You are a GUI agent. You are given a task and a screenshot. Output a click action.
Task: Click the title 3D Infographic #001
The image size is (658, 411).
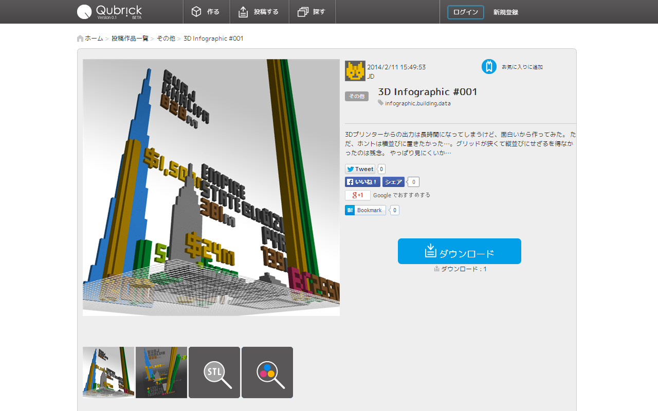428,92
